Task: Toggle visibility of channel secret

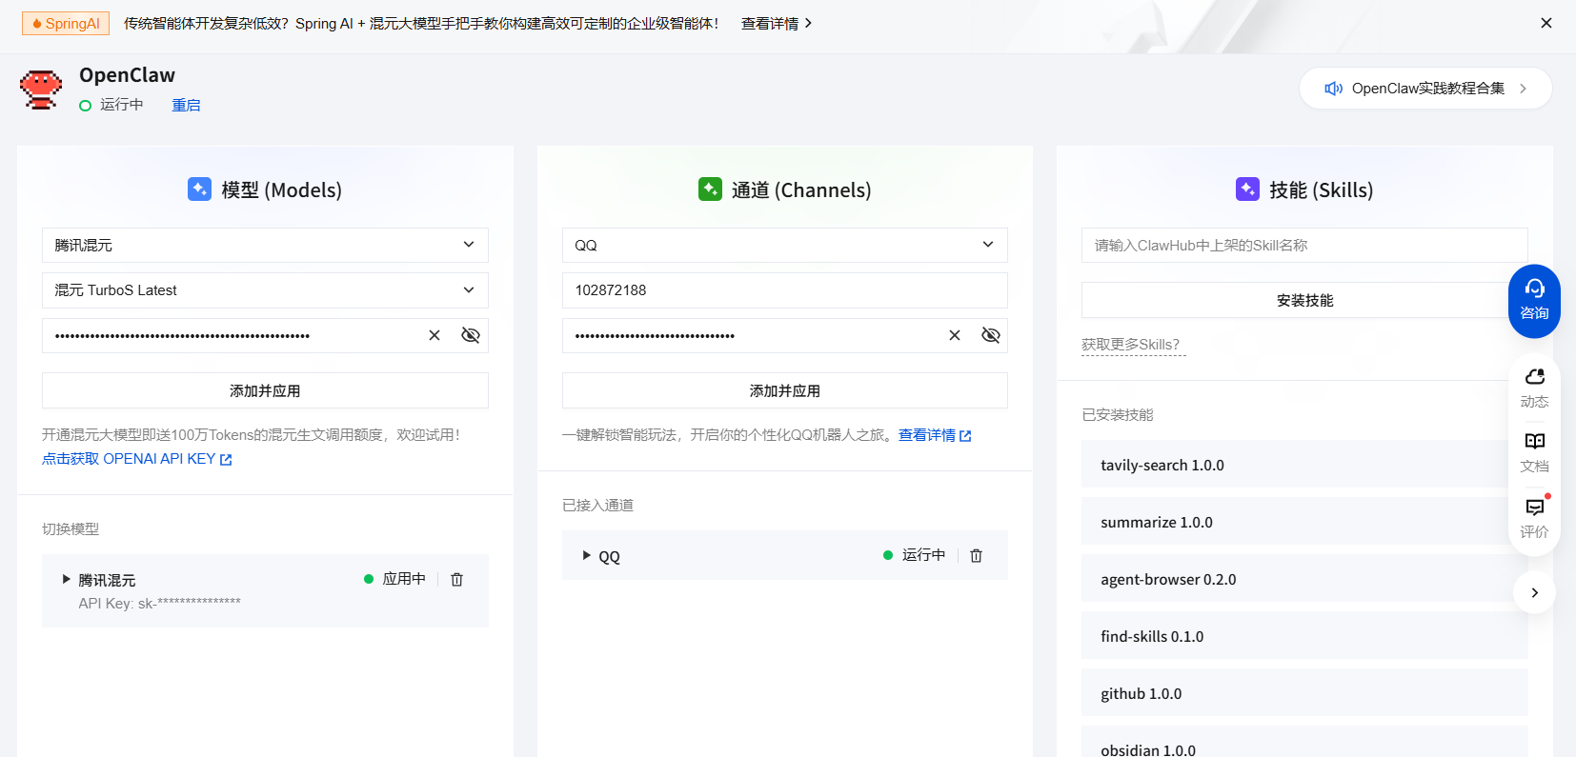Action: (x=991, y=335)
